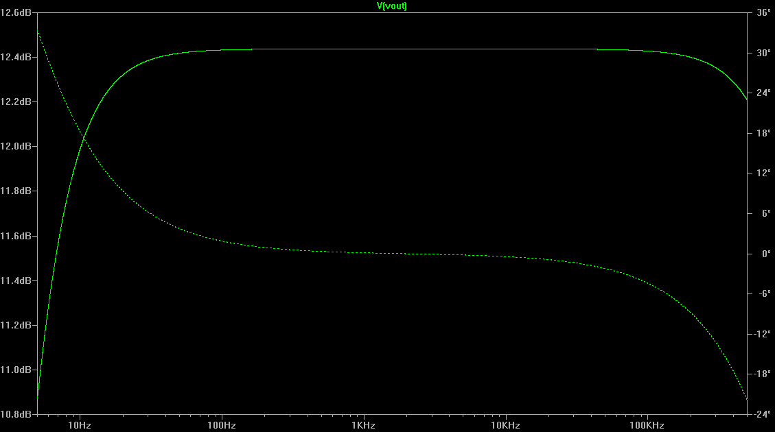Click the V(vout) trace label
This screenshot has width=775, height=432.
[391, 6]
